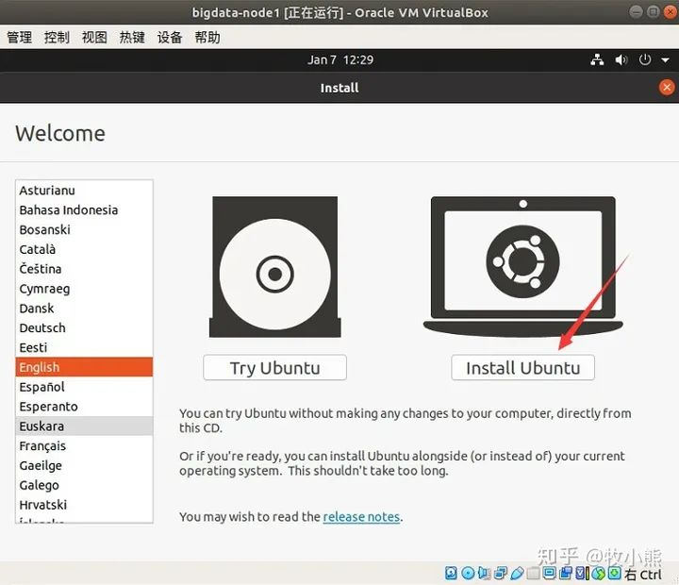Select Dansk language
Screen dimensions: 679x585
[x=84, y=309]
